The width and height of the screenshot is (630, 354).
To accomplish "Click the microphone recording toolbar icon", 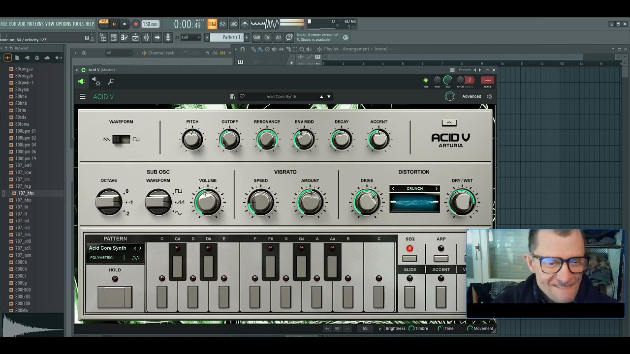I will click(168, 37).
